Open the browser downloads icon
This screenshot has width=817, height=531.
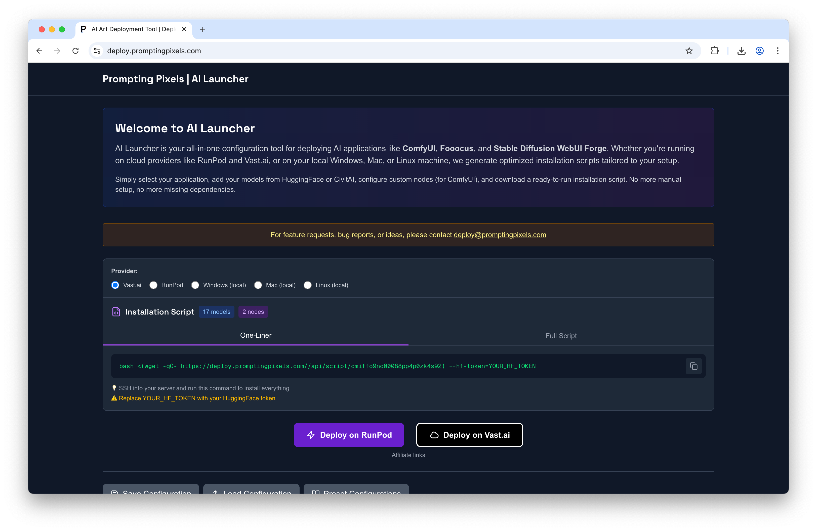click(x=741, y=51)
